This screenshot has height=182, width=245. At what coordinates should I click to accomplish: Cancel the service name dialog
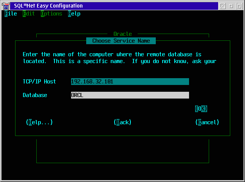(x=207, y=122)
